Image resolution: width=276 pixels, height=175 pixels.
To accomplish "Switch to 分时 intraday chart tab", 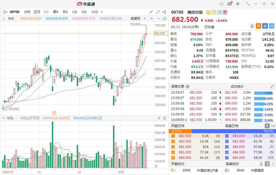I will point(27,12).
